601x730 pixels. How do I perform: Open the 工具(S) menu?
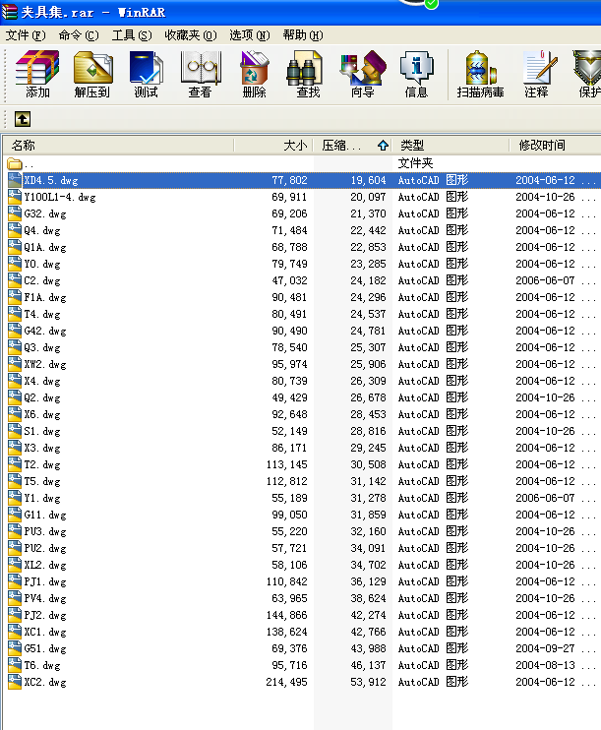pyautogui.click(x=132, y=35)
